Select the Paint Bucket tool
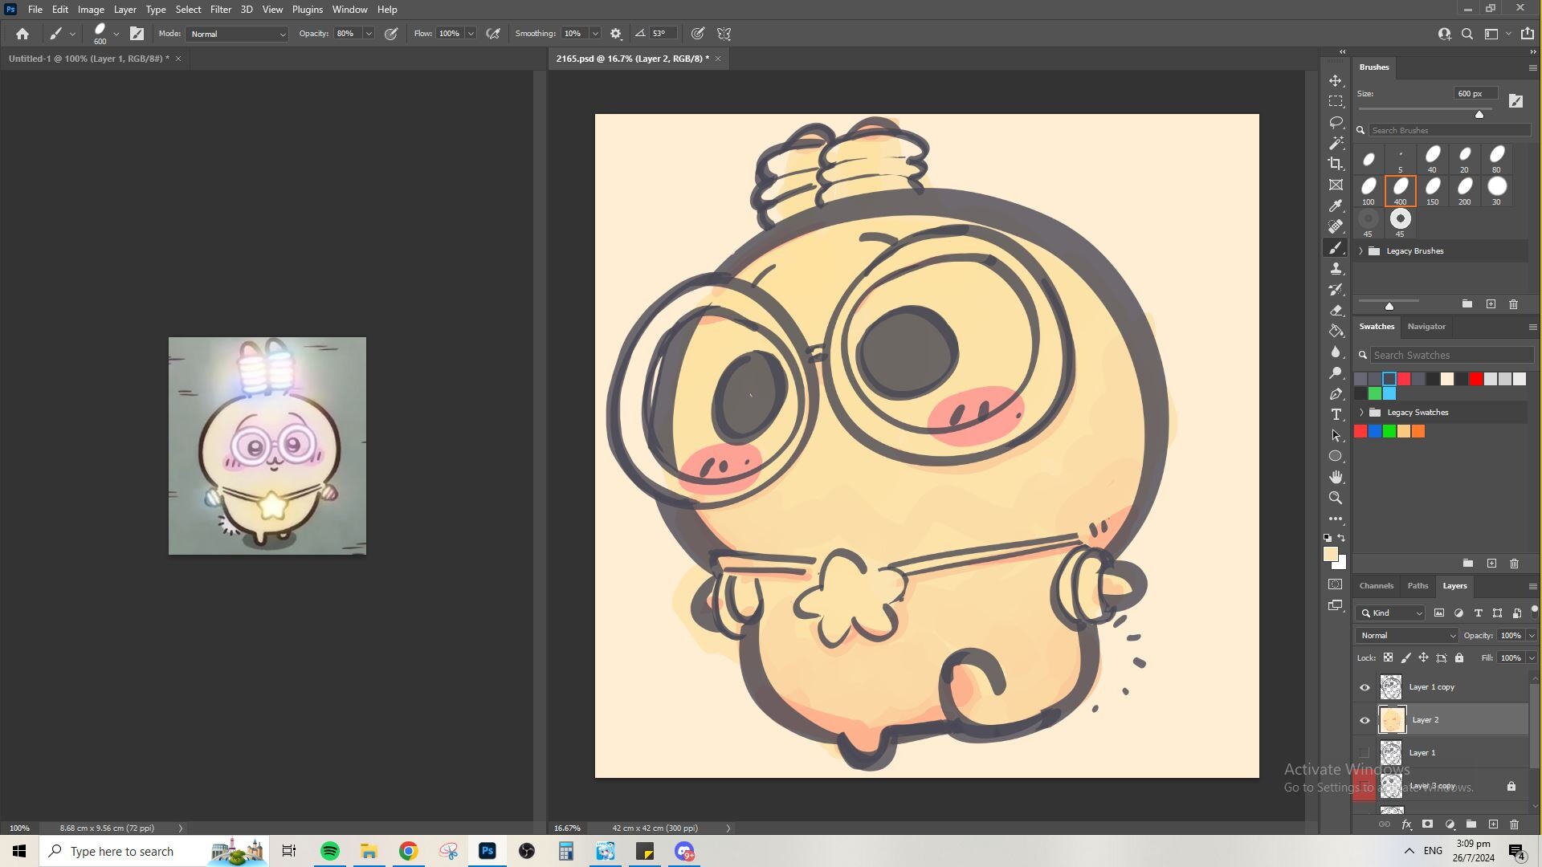Viewport: 1542px width, 867px height. (x=1336, y=332)
